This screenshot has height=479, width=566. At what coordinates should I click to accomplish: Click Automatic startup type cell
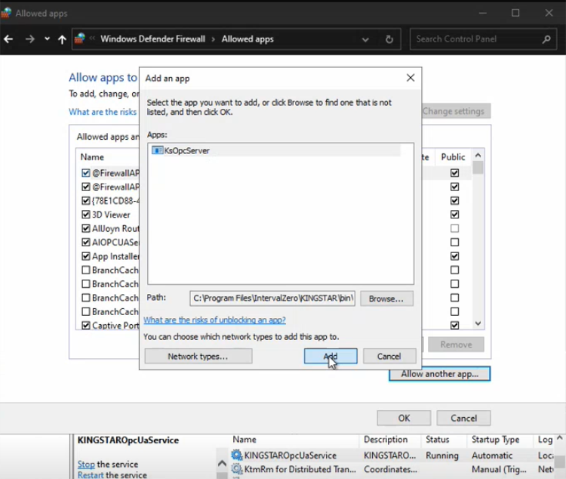click(492, 456)
